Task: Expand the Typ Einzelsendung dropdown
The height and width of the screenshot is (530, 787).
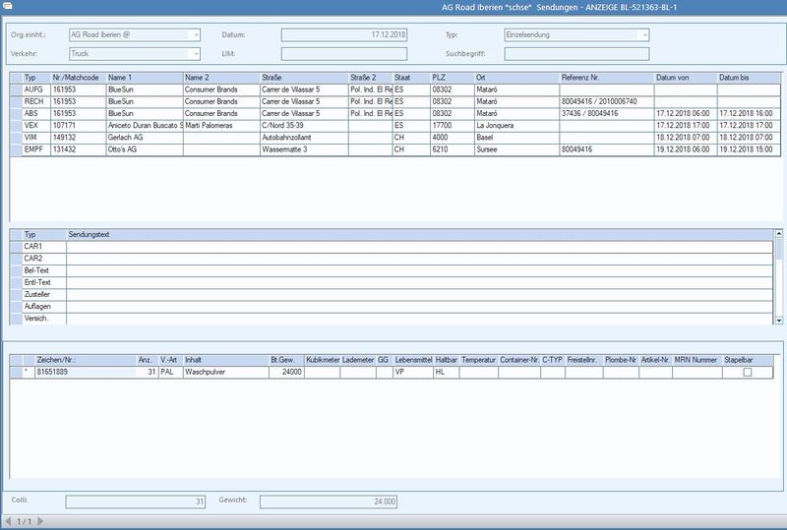Action: tap(644, 35)
